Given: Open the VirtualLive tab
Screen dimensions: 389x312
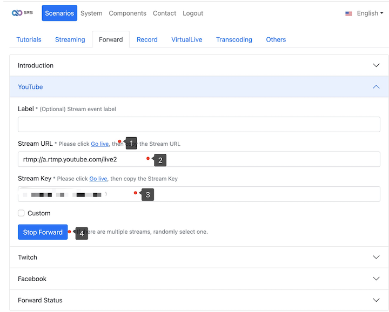Looking at the screenshot, I should point(186,39).
